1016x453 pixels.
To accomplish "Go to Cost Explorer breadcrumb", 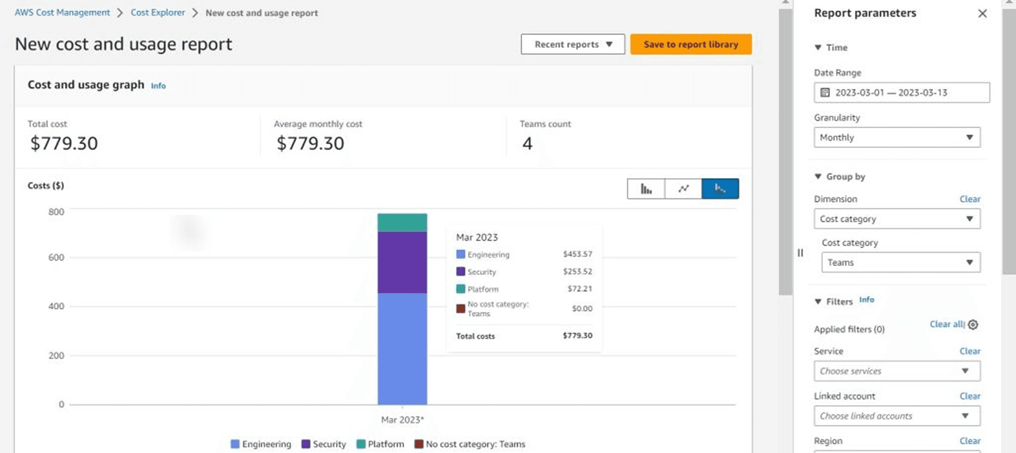I will point(157,13).
